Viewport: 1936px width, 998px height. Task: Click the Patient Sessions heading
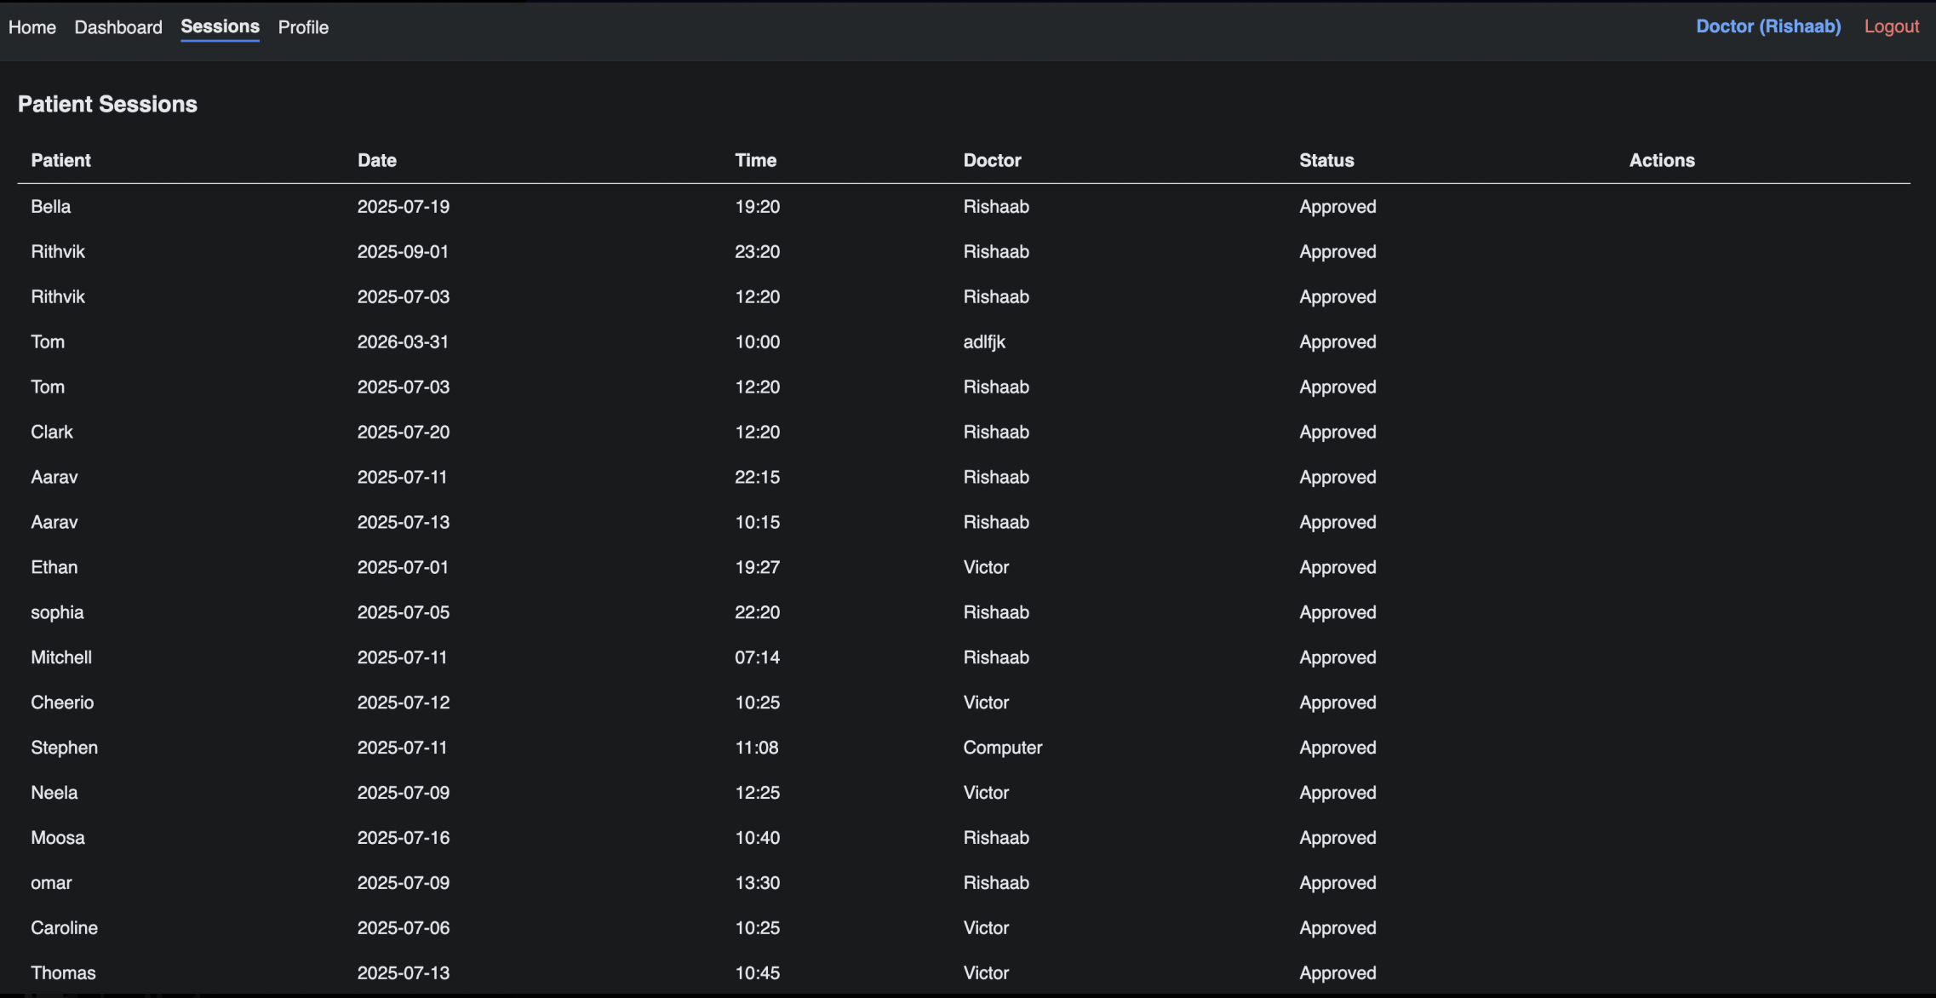coord(107,104)
